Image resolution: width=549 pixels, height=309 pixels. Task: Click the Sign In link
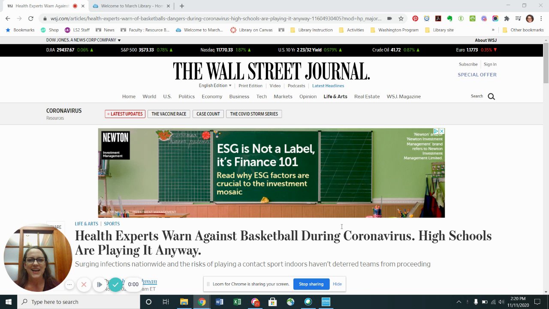pyautogui.click(x=490, y=64)
